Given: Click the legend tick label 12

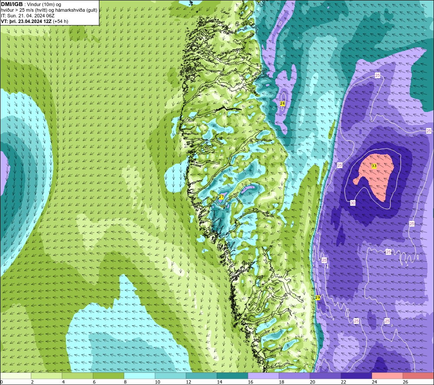Looking at the screenshot, I should coord(188,382).
